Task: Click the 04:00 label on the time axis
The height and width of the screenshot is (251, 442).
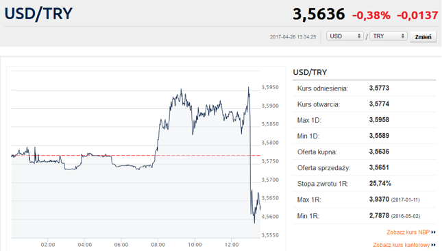Action: point(84,245)
